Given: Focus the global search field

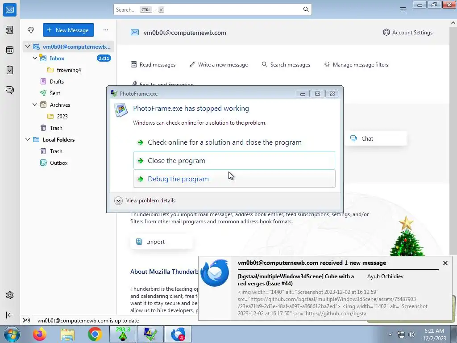Looking at the screenshot, I should point(212,9).
